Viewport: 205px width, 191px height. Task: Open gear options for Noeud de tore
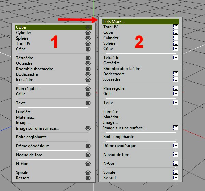88,155
